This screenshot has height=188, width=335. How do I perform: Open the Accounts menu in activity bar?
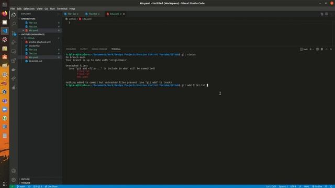[14, 171]
